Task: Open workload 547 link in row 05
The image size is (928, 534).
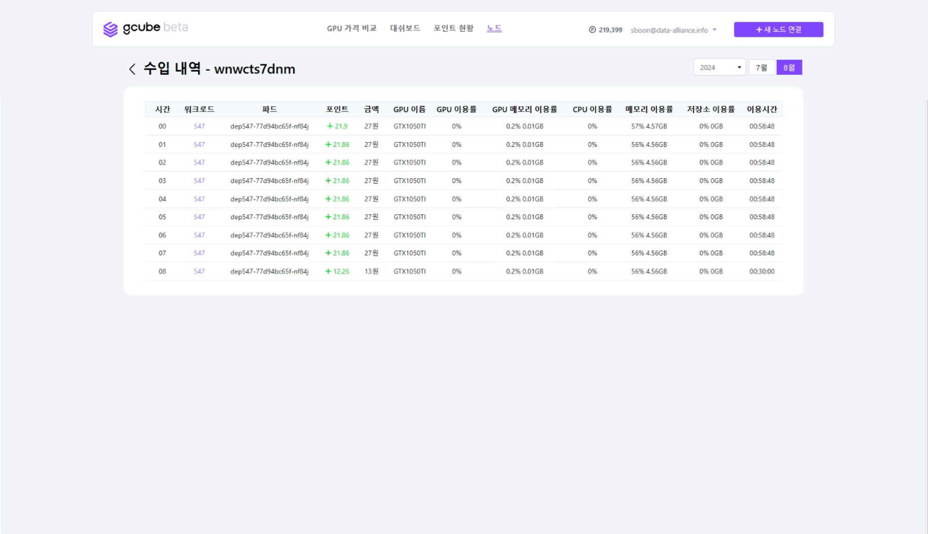Action: (x=199, y=217)
